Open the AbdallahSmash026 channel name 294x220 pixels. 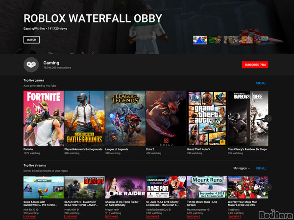pos(157,210)
